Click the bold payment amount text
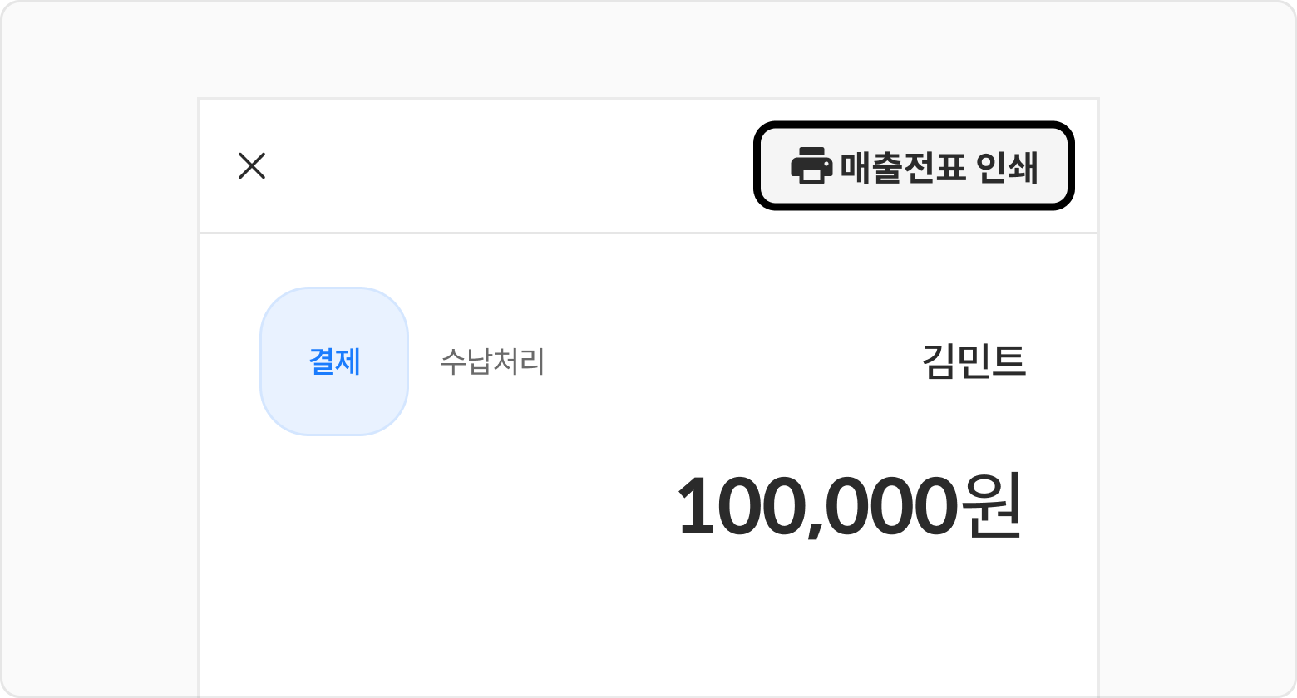This screenshot has height=698, width=1297. point(849,506)
